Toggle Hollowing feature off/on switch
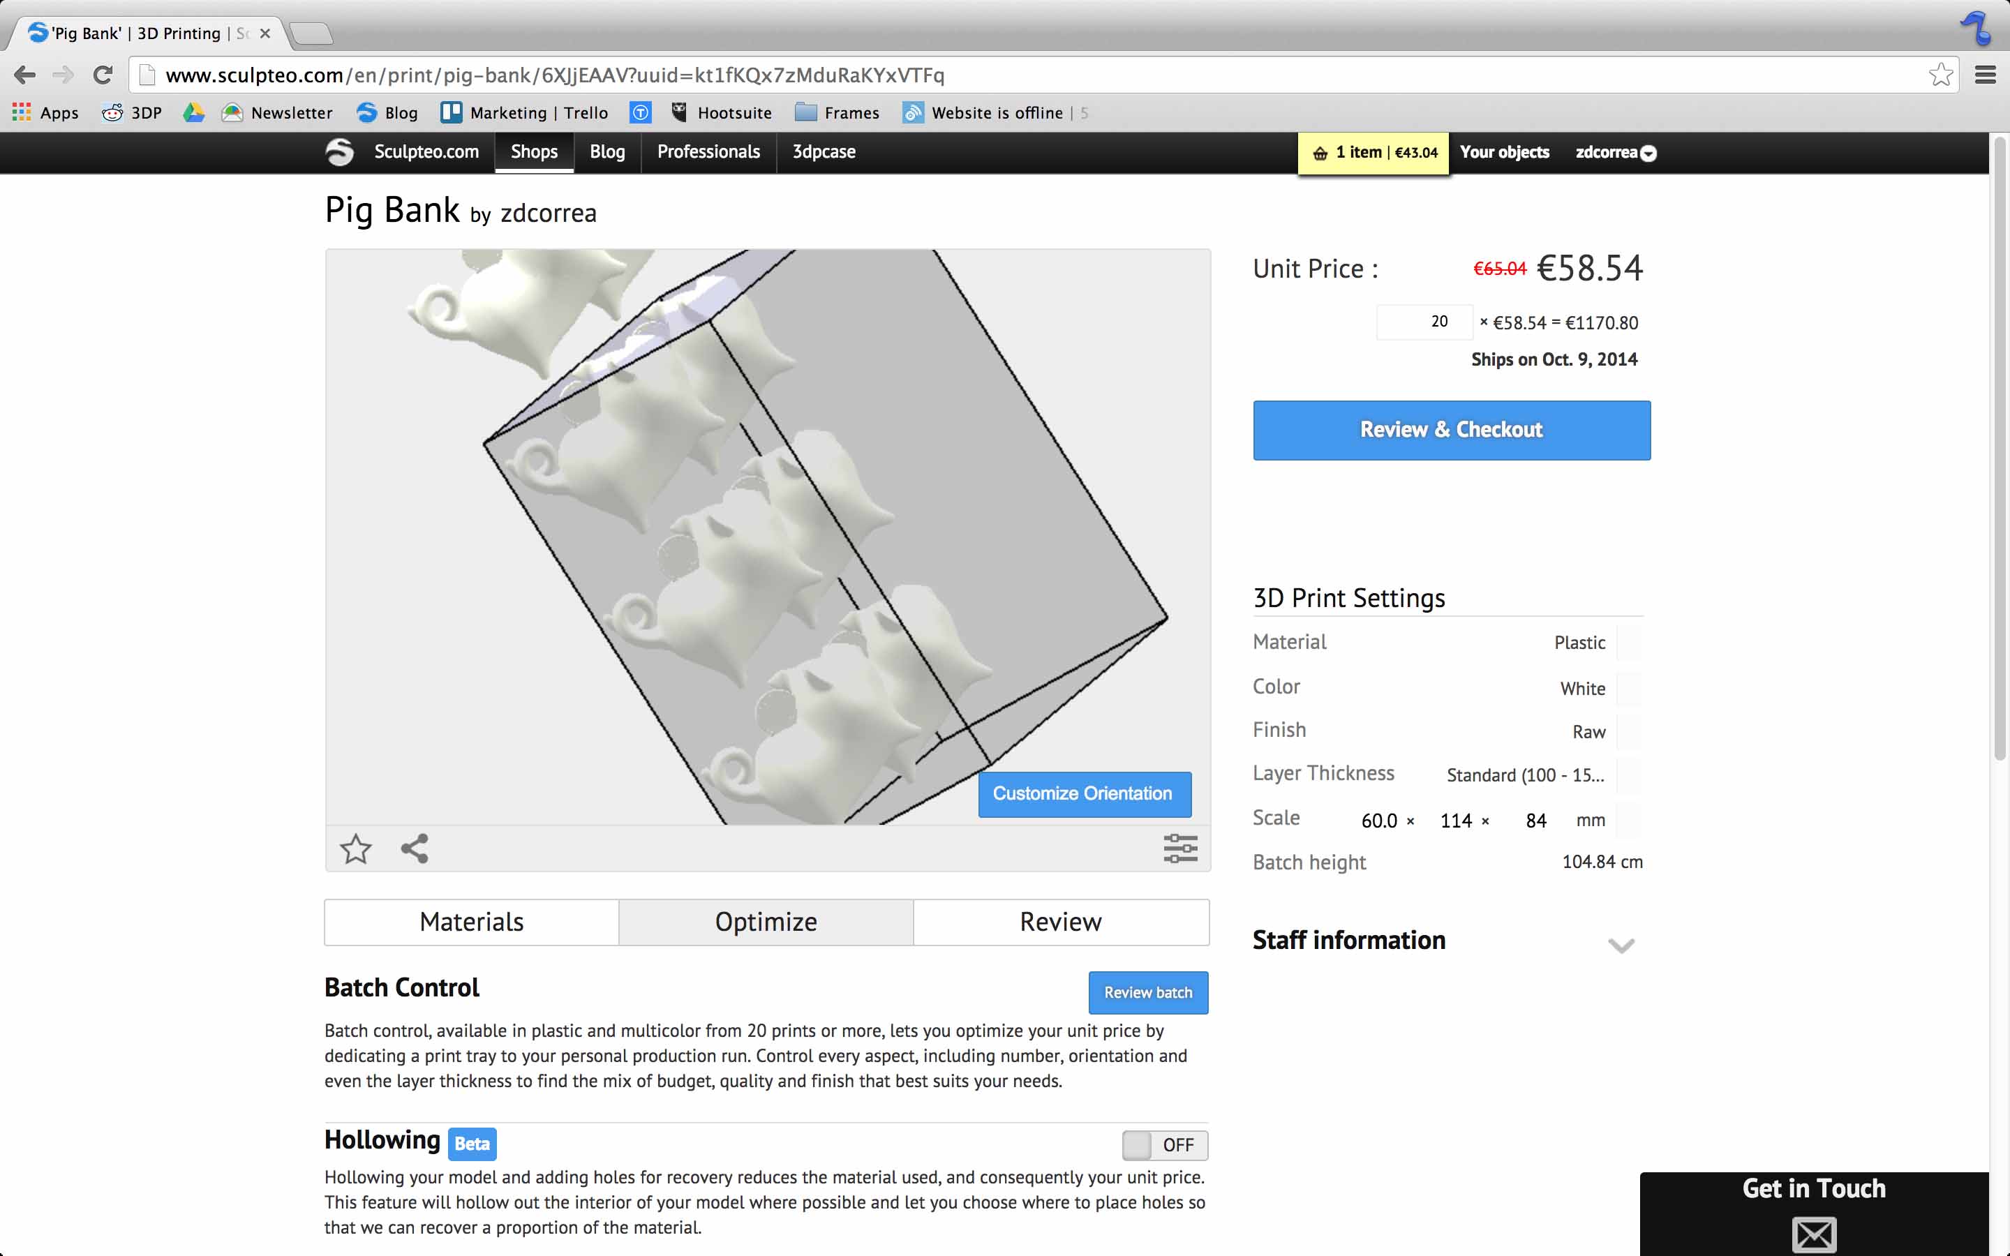 [1162, 1144]
